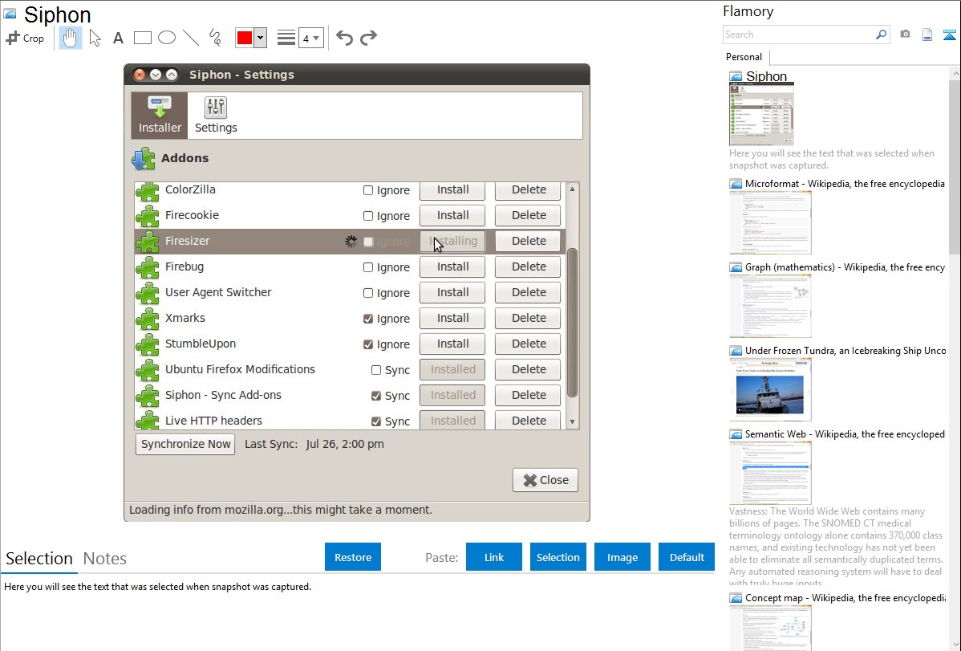
Task: Click the Restore button
Action: coord(353,557)
